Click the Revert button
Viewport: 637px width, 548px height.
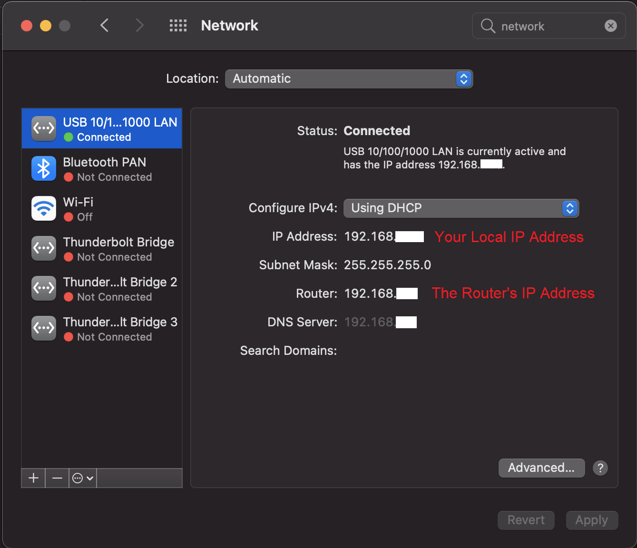click(526, 520)
